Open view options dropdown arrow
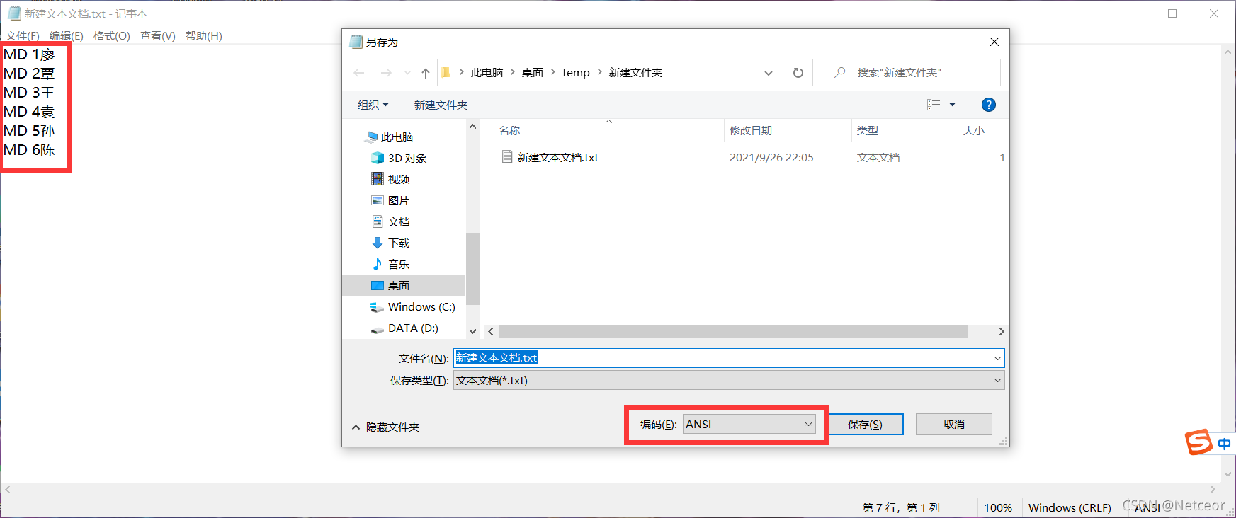Viewport: 1236px width, 518px height. point(952,105)
